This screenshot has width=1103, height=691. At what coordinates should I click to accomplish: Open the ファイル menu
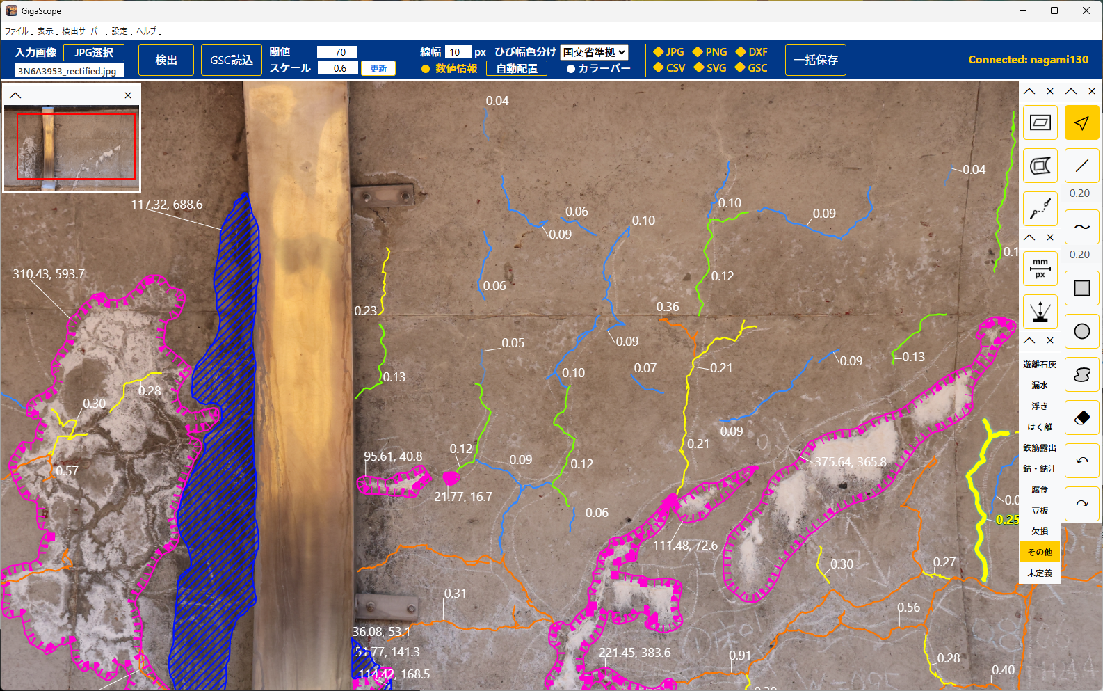[16, 31]
